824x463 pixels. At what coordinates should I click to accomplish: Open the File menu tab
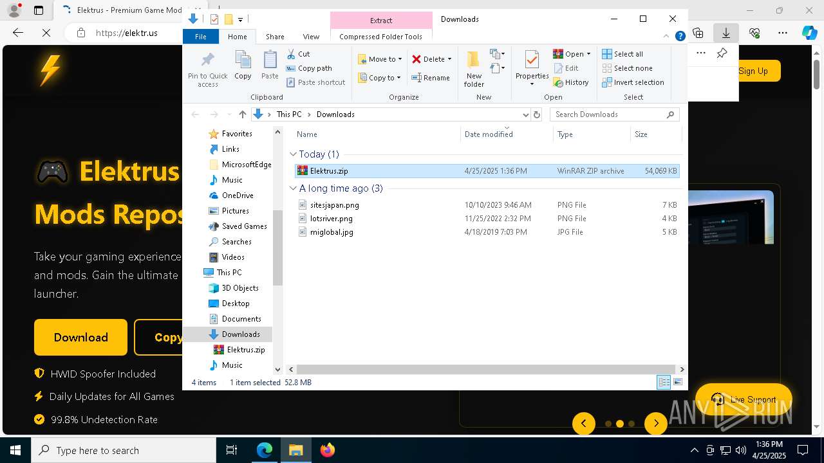coord(201,37)
